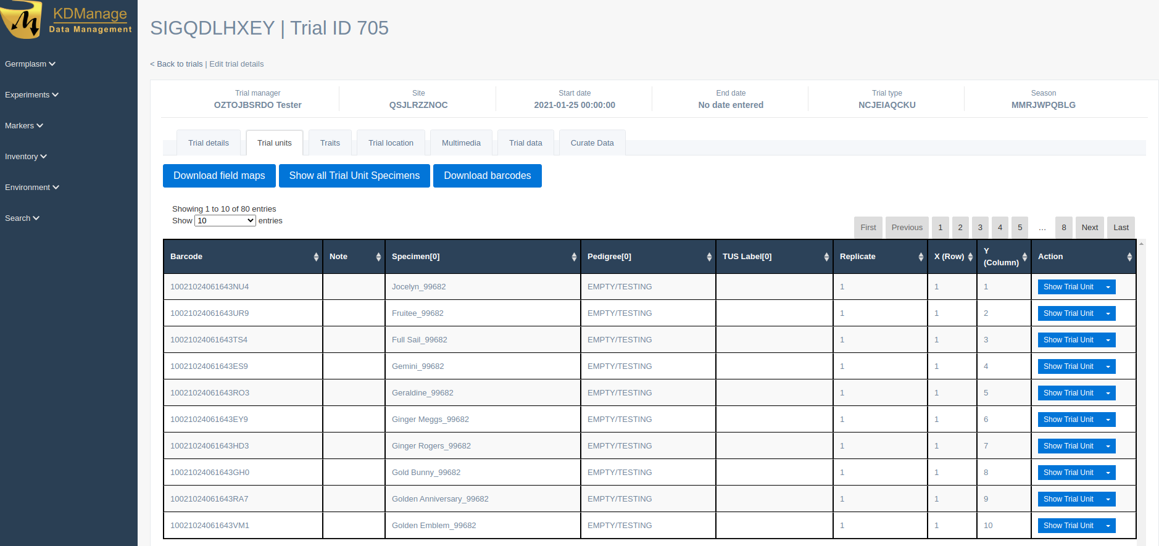
Task: Sort by Specimen[0] column sort icon
Action: point(574,257)
